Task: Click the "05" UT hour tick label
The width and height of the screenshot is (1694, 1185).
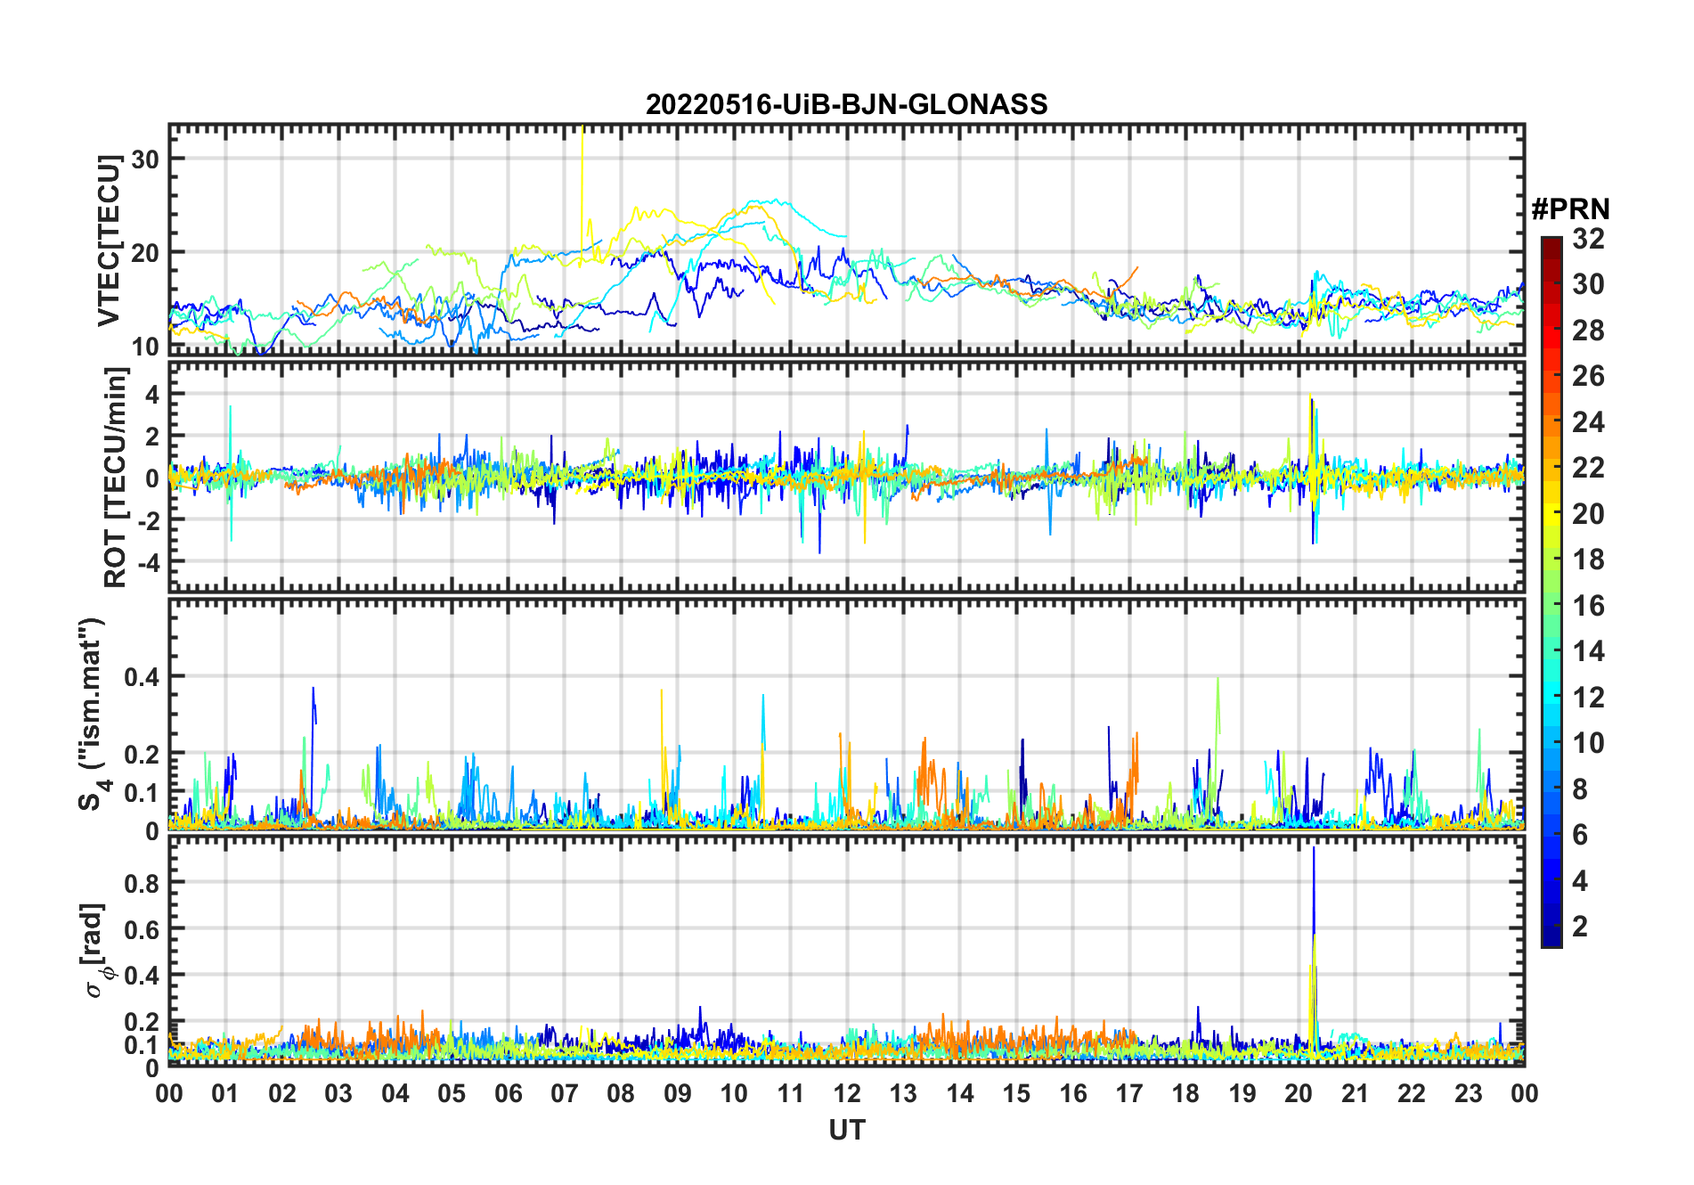Action: [452, 1093]
